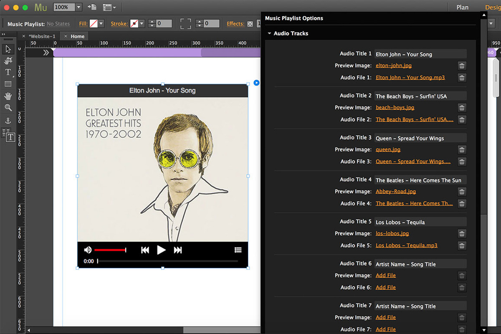Click stroke weight stepper arrows

click(152, 24)
